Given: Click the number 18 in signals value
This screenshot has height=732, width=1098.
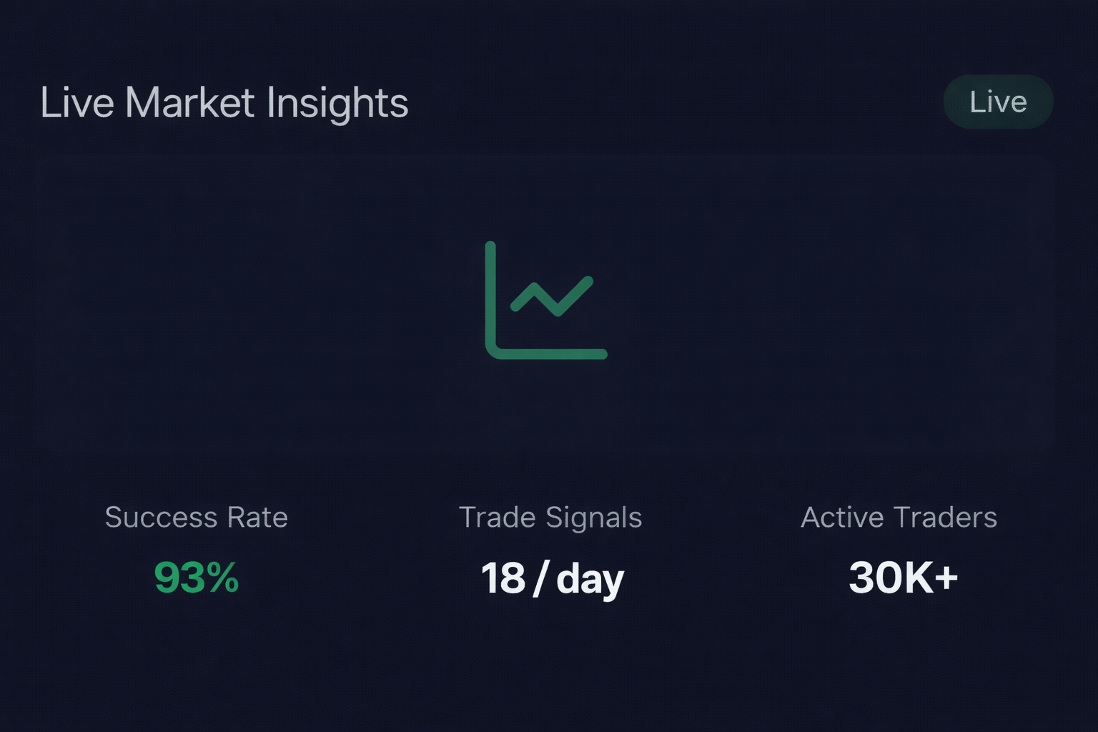Looking at the screenshot, I should click(503, 578).
